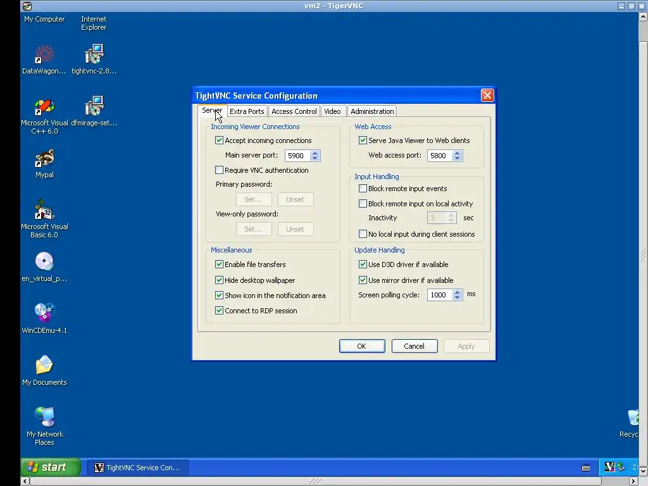Click the Web access port field
This screenshot has height=486, width=648.
click(x=440, y=156)
